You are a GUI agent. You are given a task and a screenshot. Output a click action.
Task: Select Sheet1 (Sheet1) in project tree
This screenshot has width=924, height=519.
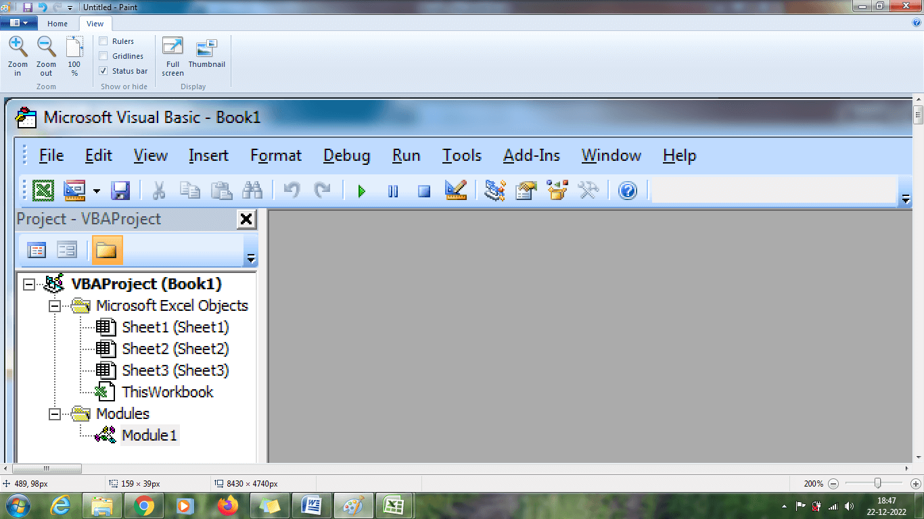[175, 327]
